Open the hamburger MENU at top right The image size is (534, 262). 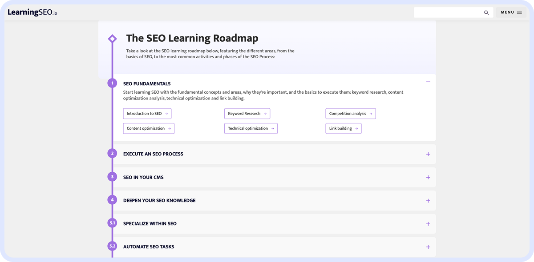coord(511,12)
